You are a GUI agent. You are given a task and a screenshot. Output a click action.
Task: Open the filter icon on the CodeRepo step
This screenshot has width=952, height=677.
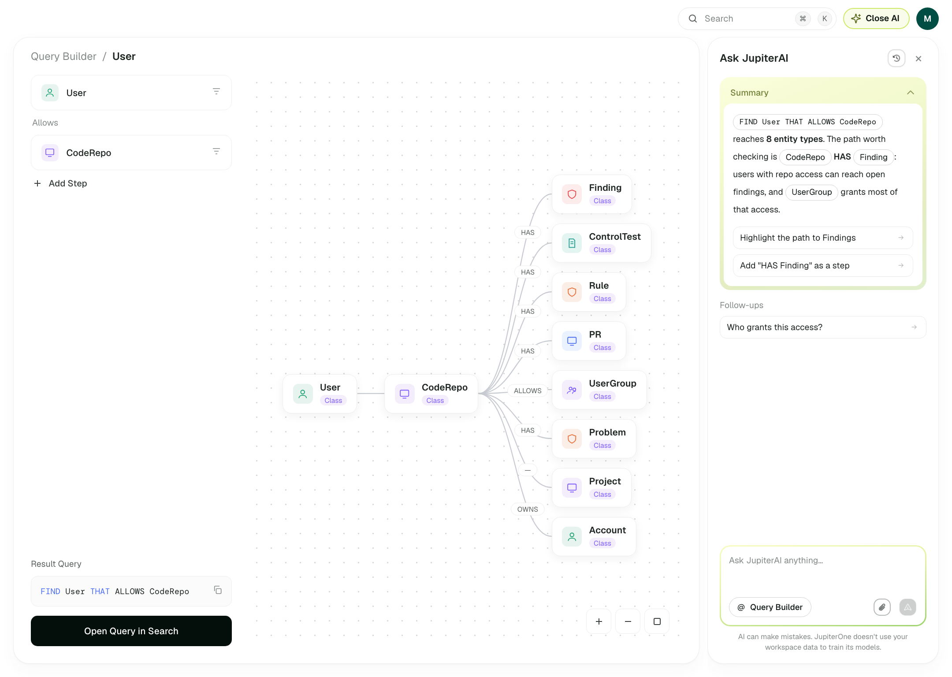tap(216, 151)
